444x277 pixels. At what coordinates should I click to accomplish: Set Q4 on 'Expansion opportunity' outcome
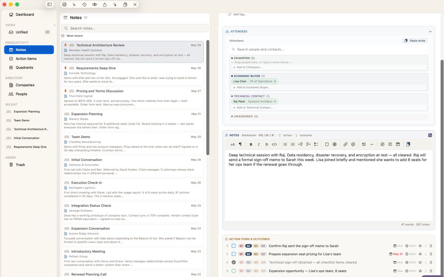[x=263, y=271]
